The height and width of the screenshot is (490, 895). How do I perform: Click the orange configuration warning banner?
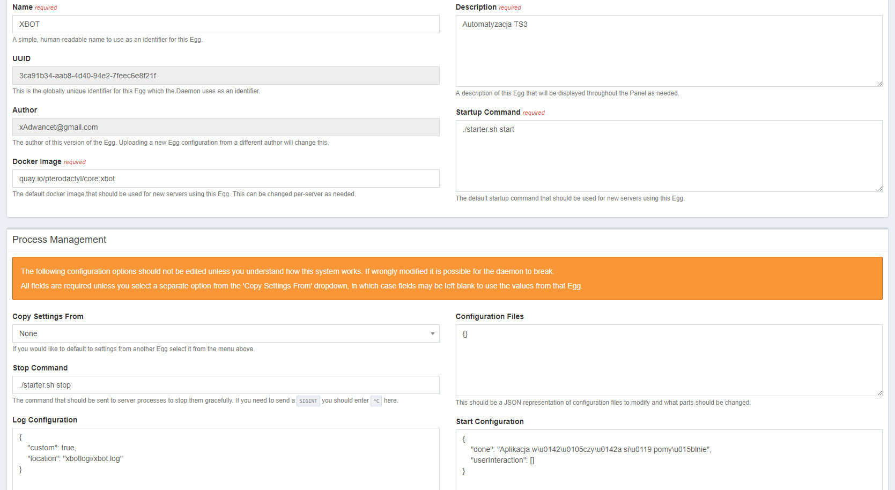(x=447, y=278)
